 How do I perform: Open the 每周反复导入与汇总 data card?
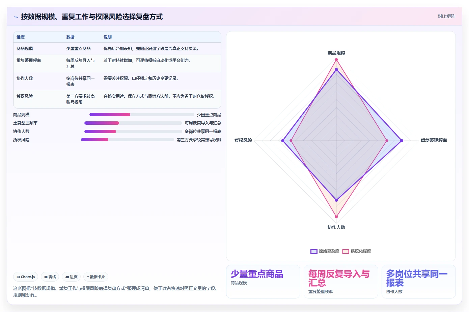(x=341, y=282)
